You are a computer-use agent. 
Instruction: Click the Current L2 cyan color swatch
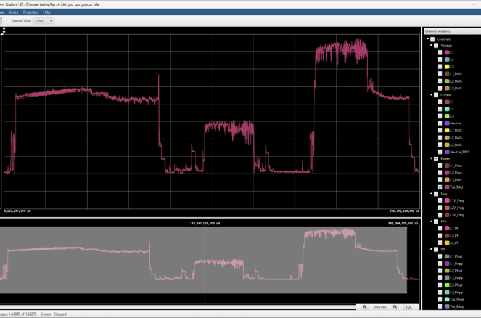tap(447, 109)
